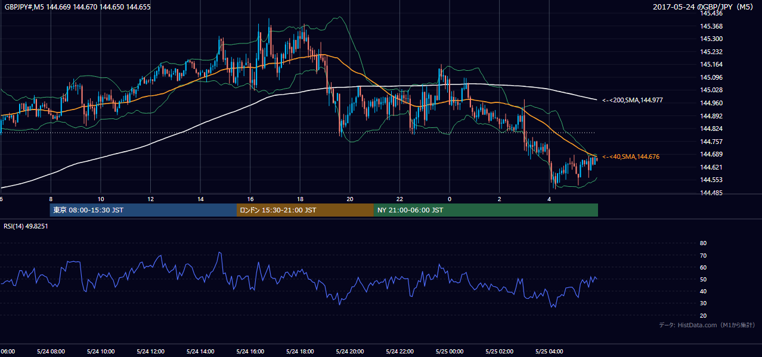Click the RSI(14) 49.8251 indicator label

[x=26, y=226]
